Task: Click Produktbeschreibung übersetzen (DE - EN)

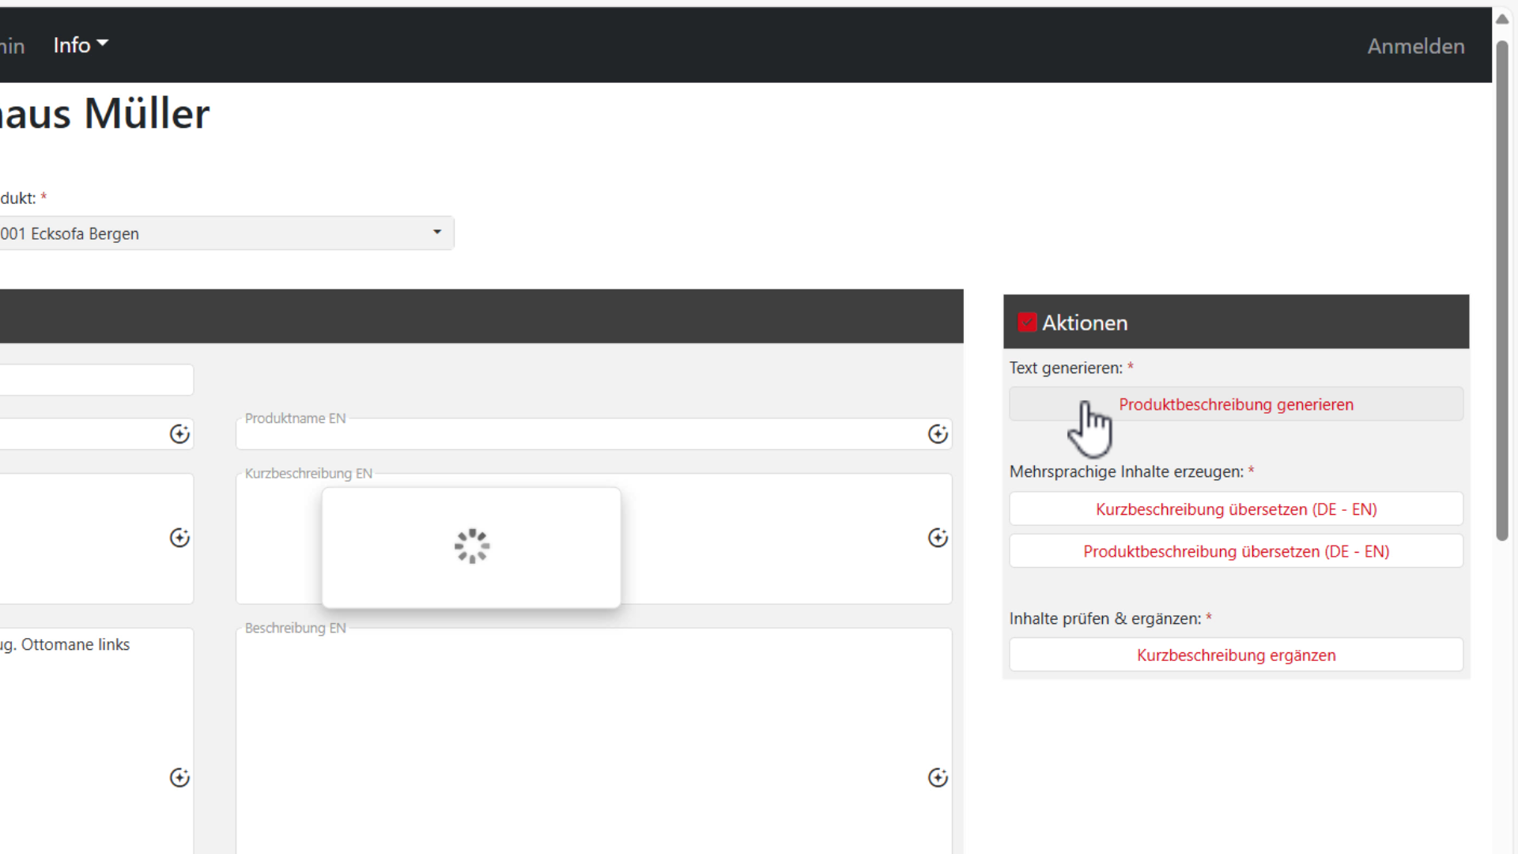Action: 1236,551
